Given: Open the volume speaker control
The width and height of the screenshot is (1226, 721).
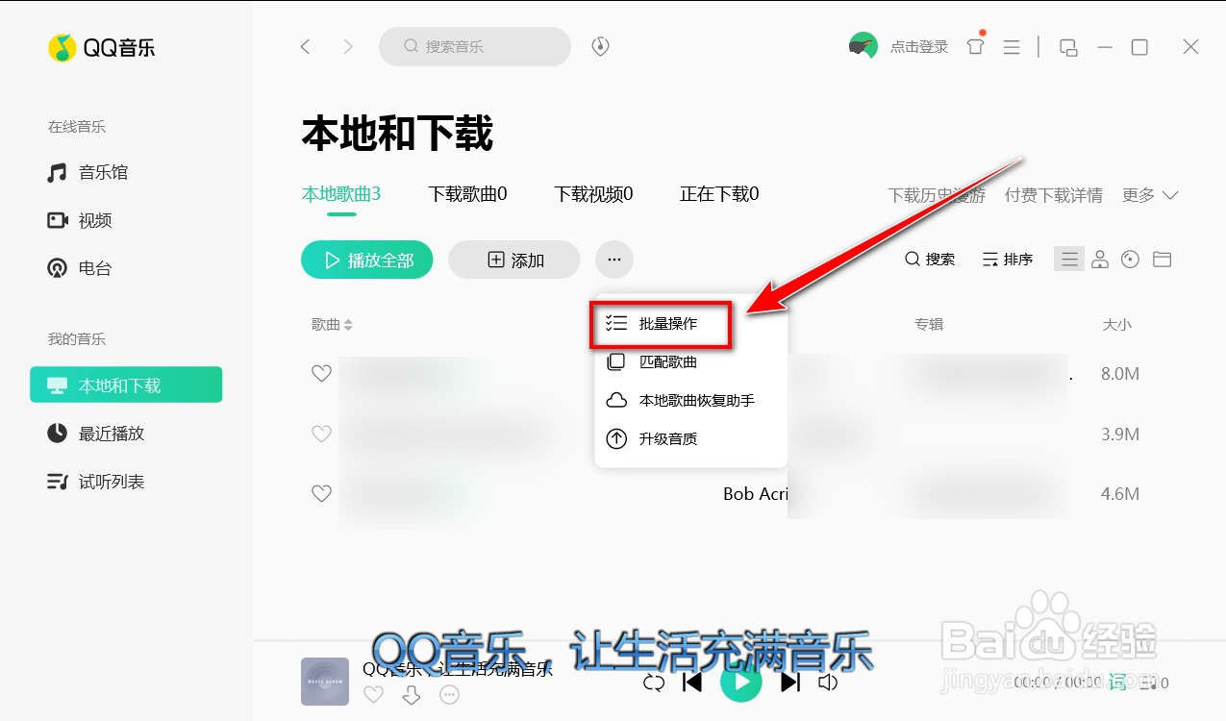Looking at the screenshot, I should pyautogui.click(x=827, y=683).
